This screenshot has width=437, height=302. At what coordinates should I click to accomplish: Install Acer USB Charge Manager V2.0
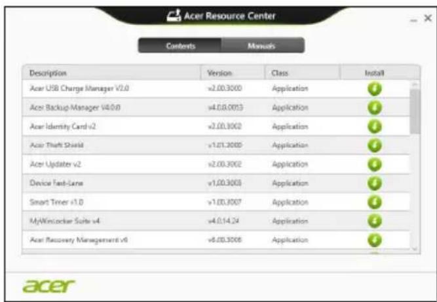375,89
